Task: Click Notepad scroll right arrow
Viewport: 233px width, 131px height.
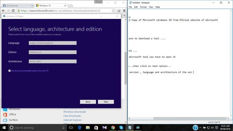Action: tap(228, 118)
